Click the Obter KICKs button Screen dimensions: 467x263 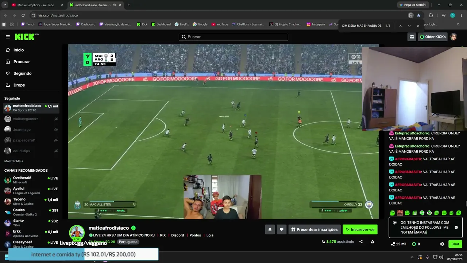(433, 37)
